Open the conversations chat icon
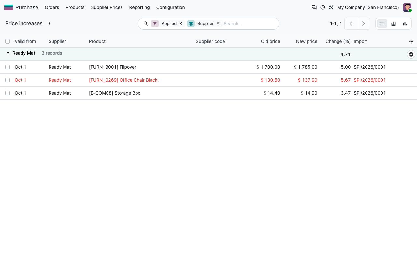This screenshot has width=417, height=260. 314,7
